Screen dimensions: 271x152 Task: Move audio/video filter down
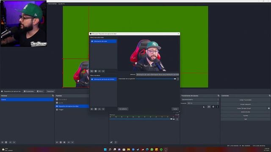pos(103,71)
